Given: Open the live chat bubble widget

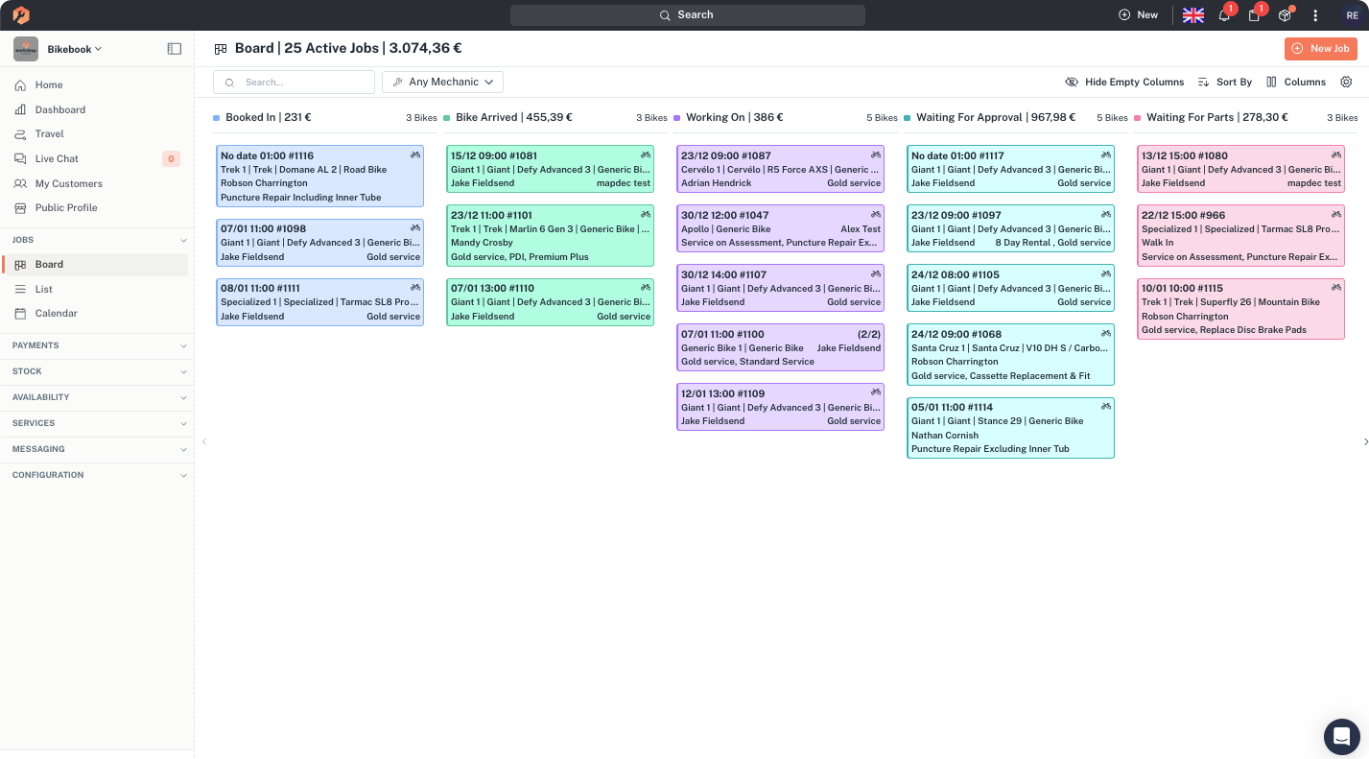Looking at the screenshot, I should pos(1341,737).
